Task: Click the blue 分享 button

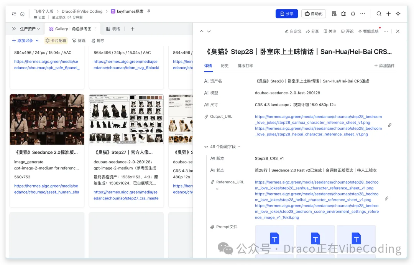Action: pyautogui.click(x=287, y=14)
